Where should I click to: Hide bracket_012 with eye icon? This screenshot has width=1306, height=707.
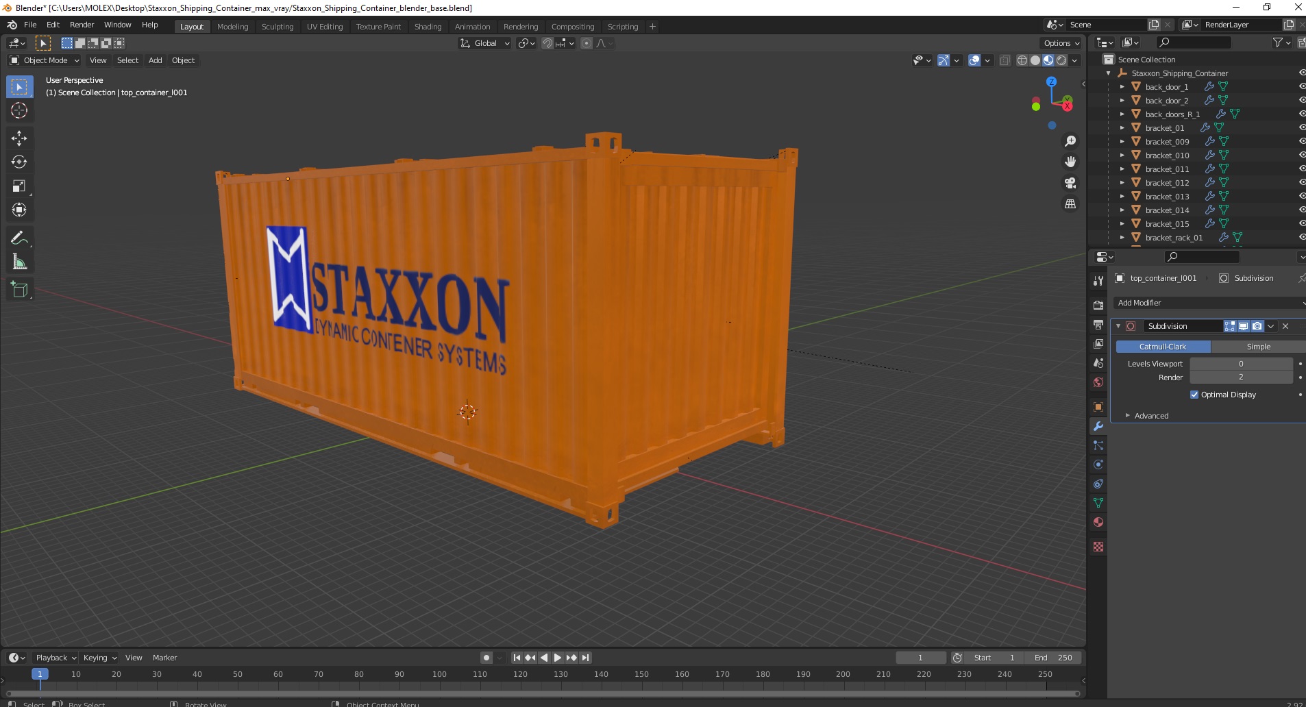point(1301,182)
